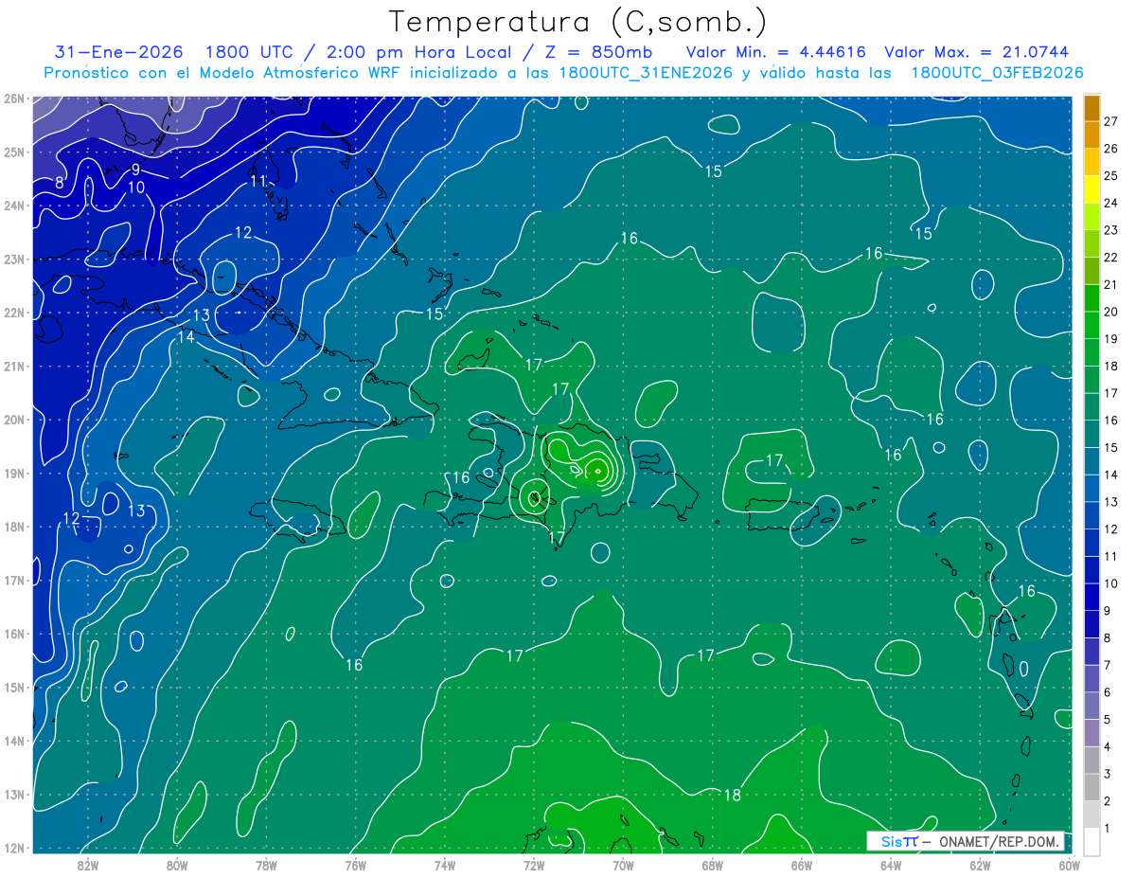Click the 'Valor Max. = 21.0744' value
Viewport: 1136px width, 878px height.
click(976, 52)
